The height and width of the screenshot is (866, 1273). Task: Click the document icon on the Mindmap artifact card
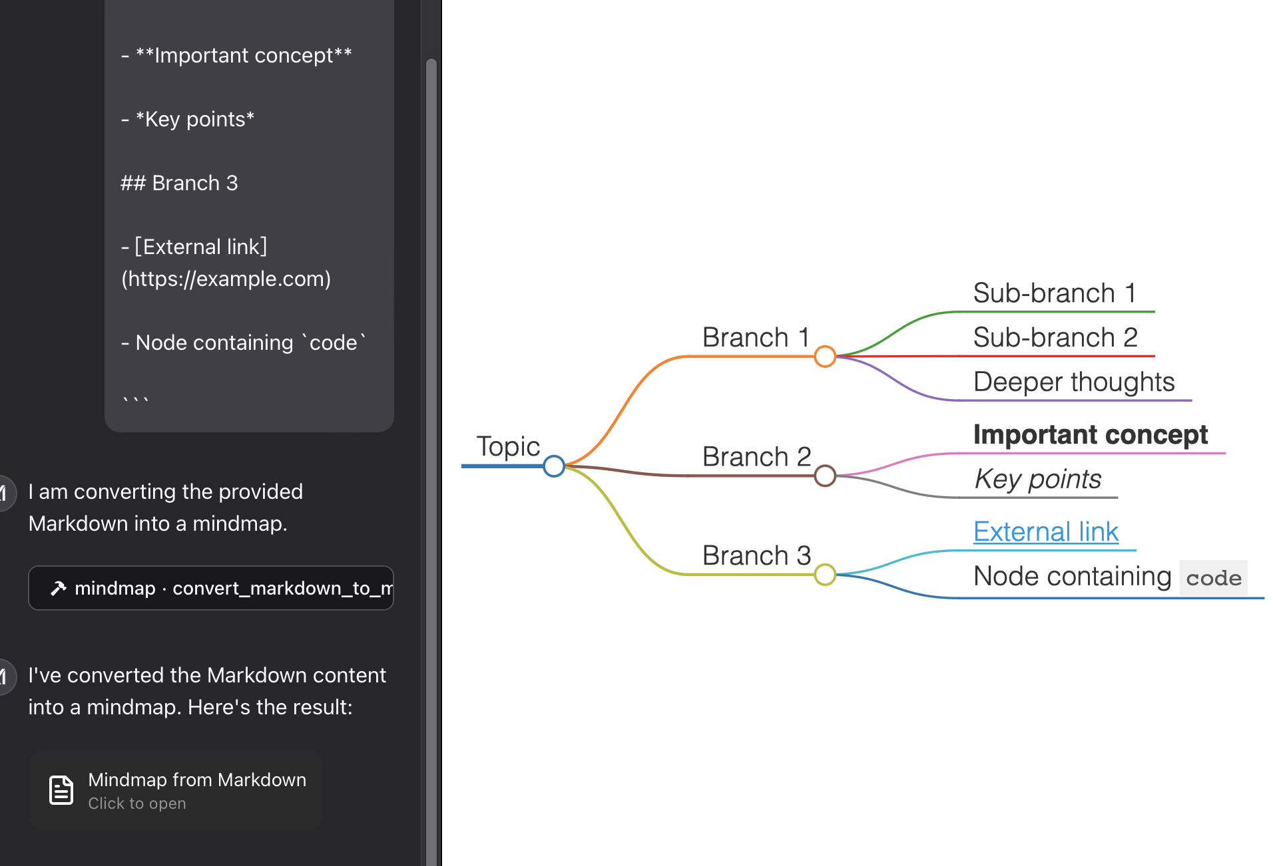pyautogui.click(x=61, y=790)
